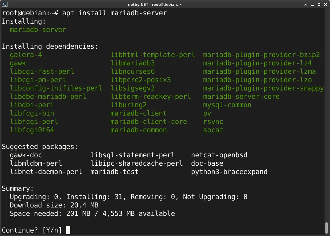Click 'libdbi-perl' package
Image resolution: width=330 pixels, height=236 pixels.
(32, 105)
